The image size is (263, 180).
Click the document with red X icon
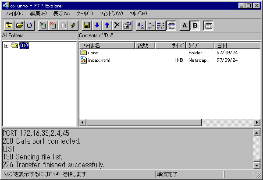click(53, 25)
